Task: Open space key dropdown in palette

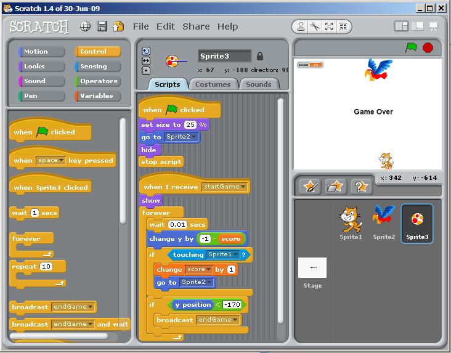Action: pos(51,160)
